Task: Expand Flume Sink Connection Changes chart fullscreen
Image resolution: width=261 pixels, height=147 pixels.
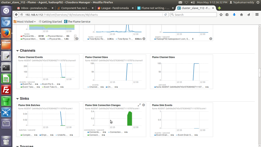Action: tap(139, 105)
